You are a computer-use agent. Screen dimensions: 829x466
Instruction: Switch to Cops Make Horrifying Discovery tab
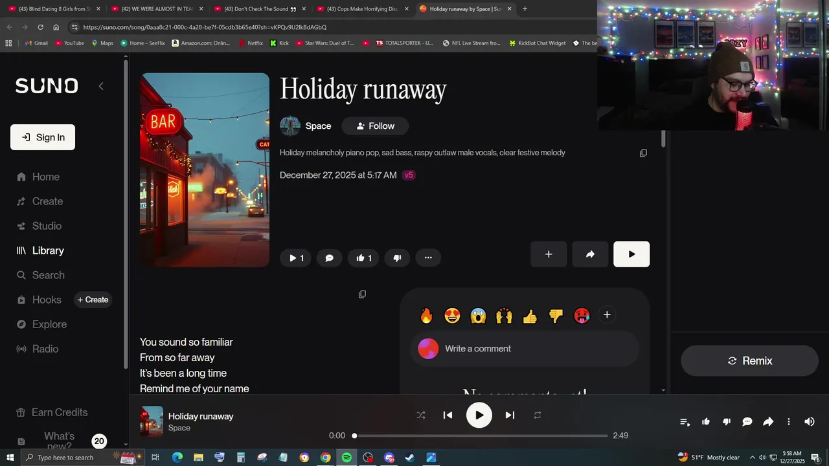[361, 9]
